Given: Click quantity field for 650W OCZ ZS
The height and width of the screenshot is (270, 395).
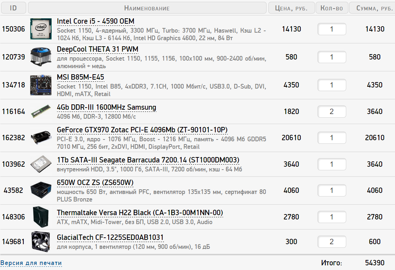Looking at the screenshot, I should point(332,190).
